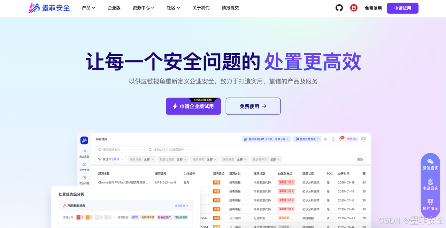Screen dimensions: 446x228
Task: Click the 墨思 AI badge
Action: pyautogui.click(x=352, y=139)
